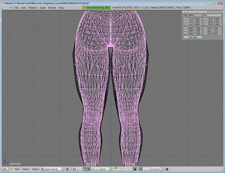
Task: Collapse the 3D view header menus arrow
Action: point(11,169)
